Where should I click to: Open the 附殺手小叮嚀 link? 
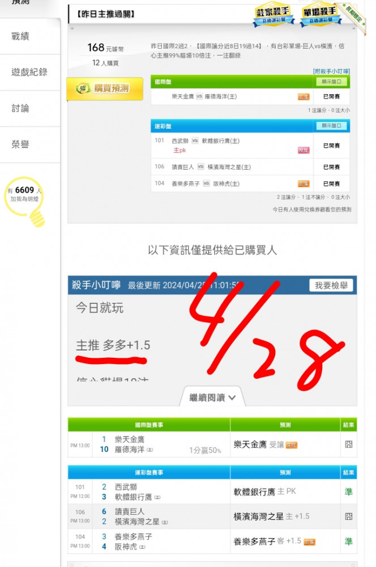[331, 71]
